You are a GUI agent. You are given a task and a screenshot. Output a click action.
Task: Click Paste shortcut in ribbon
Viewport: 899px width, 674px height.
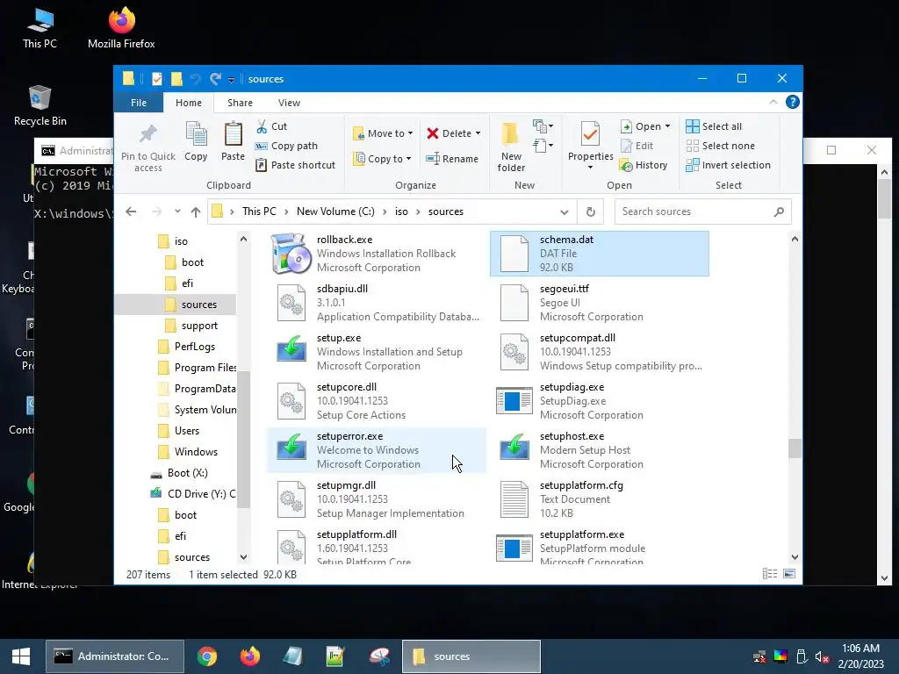[x=295, y=165]
